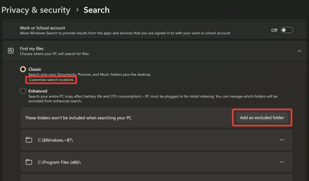Toggle Work or School account switch
The width and height of the screenshot is (309, 181).
pyautogui.click(x=287, y=30)
